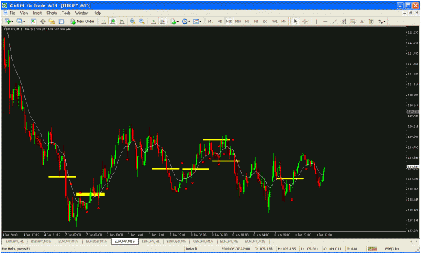Select the Trendline drawing tool
This screenshot has width=421, height=253.
[335, 21]
